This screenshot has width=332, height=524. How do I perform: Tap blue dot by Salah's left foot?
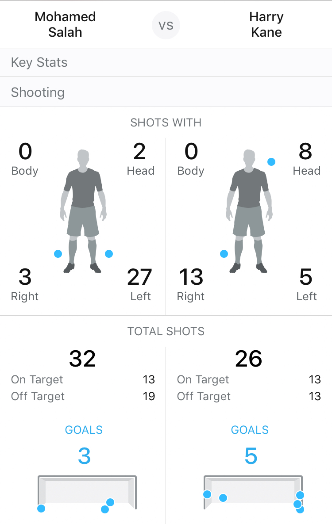click(x=109, y=254)
